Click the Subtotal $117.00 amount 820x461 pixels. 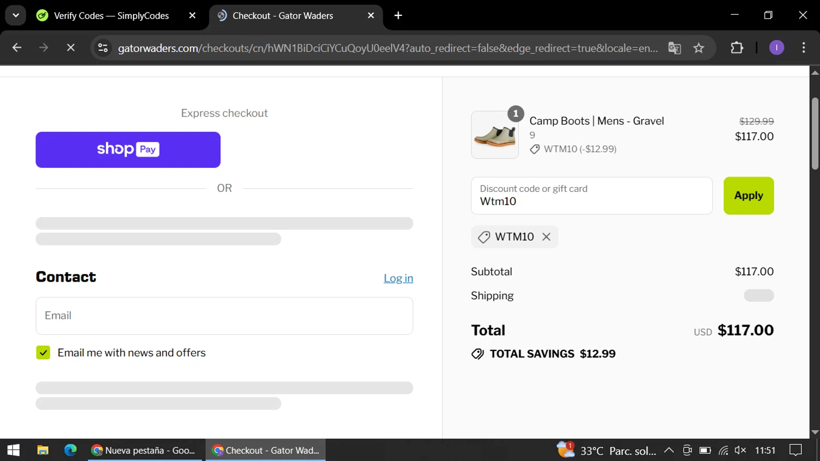754,272
